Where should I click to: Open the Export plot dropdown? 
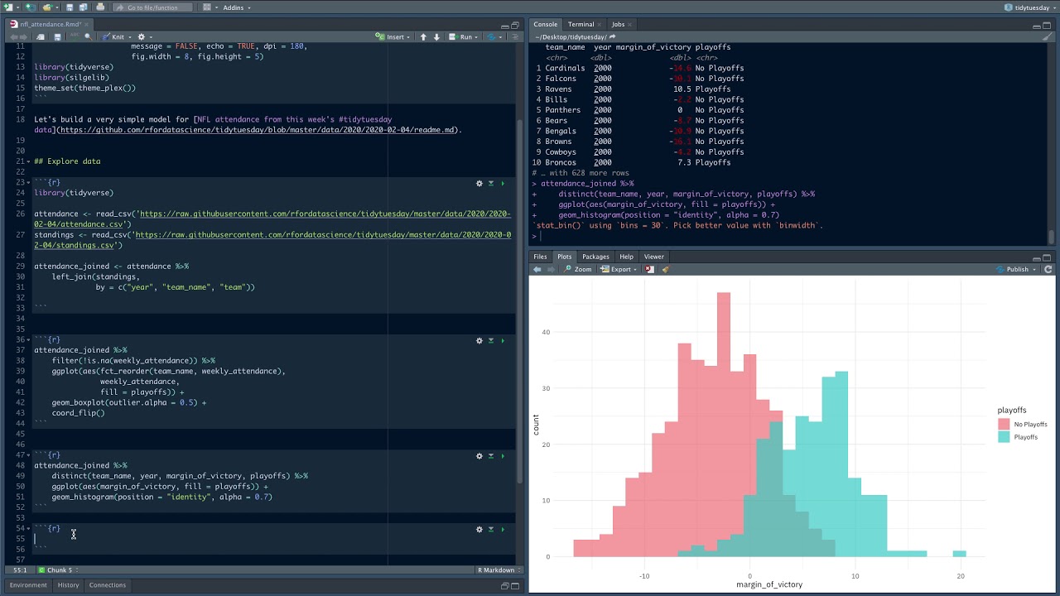point(619,269)
